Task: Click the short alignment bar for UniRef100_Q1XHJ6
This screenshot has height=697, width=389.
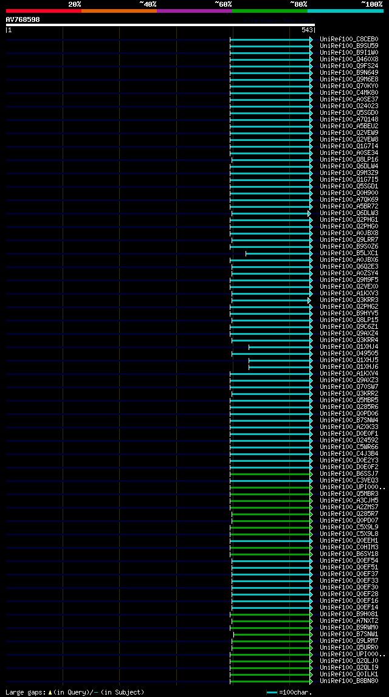Action: (280, 367)
